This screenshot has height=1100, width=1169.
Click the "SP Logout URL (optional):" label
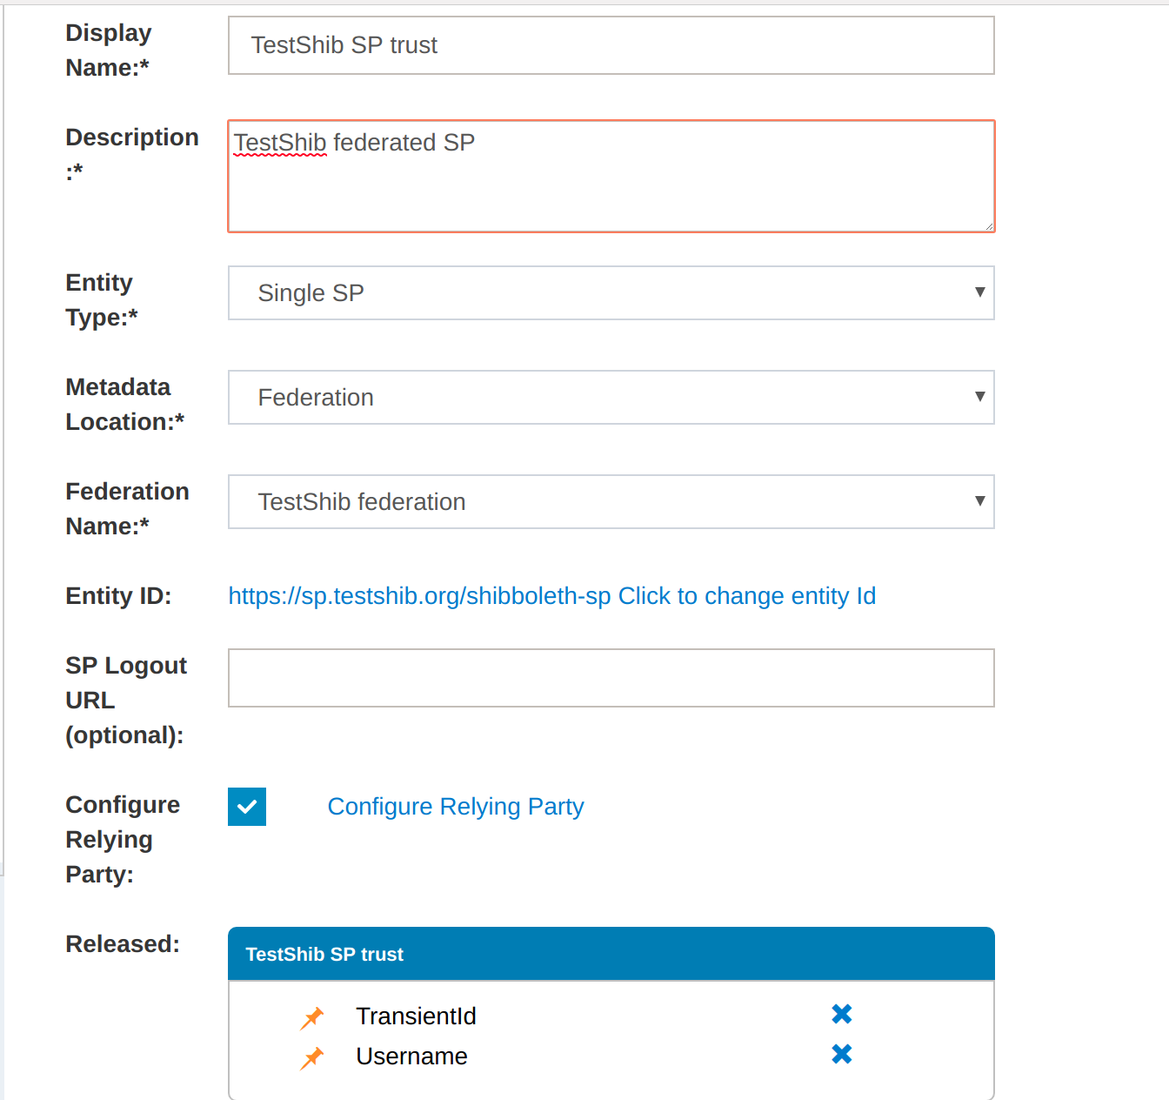[x=125, y=701]
